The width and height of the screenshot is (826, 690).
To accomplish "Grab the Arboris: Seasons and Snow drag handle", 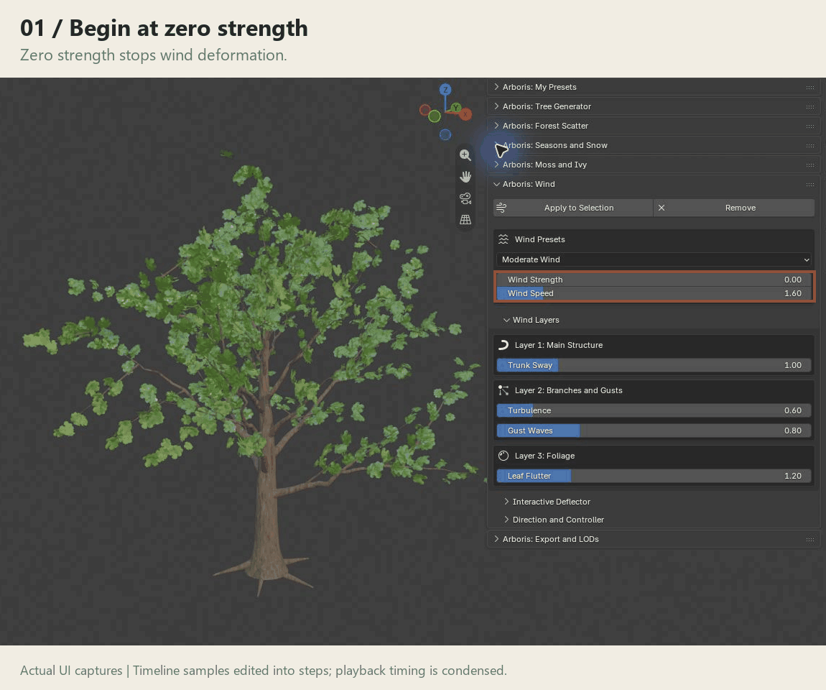I will (810, 146).
